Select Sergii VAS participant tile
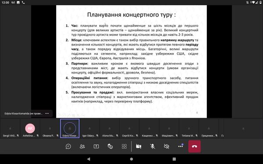263x164 pixels. tap(10, 128)
